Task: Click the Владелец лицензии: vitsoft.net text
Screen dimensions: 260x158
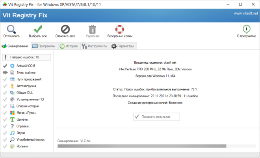Action: point(155,62)
